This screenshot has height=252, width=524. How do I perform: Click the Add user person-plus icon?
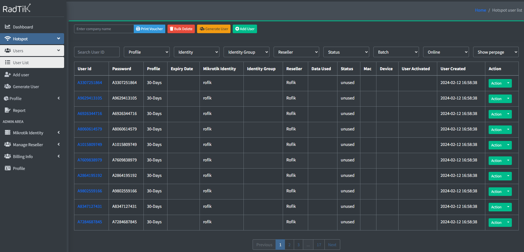click(x=8, y=75)
